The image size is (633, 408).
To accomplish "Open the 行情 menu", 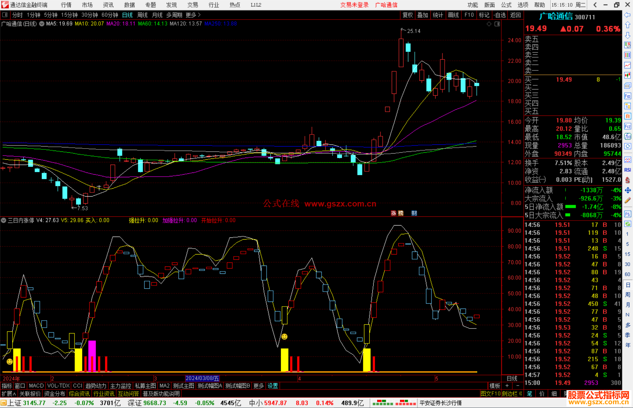I will click(x=66, y=5).
